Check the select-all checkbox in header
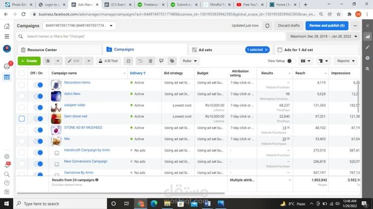The width and height of the screenshot is (373, 209). [x=22, y=73]
